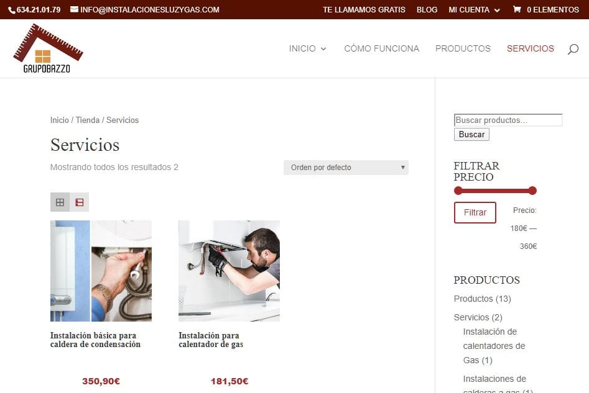This screenshot has height=393, width=589.
Task: Focus the Buscar productos search field
Action: pyautogui.click(x=508, y=120)
